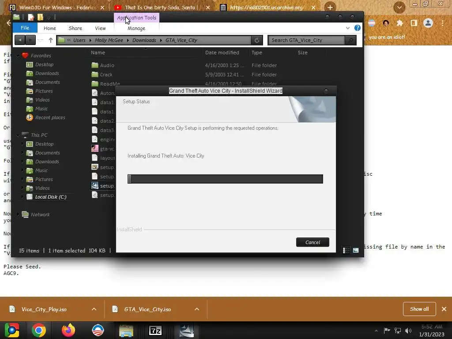This screenshot has width=452, height=339.
Task: Open recent locations dropdown arrow
Action: (41, 40)
